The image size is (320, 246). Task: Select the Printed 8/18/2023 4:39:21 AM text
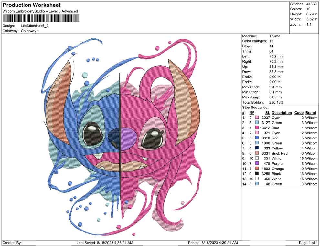[213, 243]
